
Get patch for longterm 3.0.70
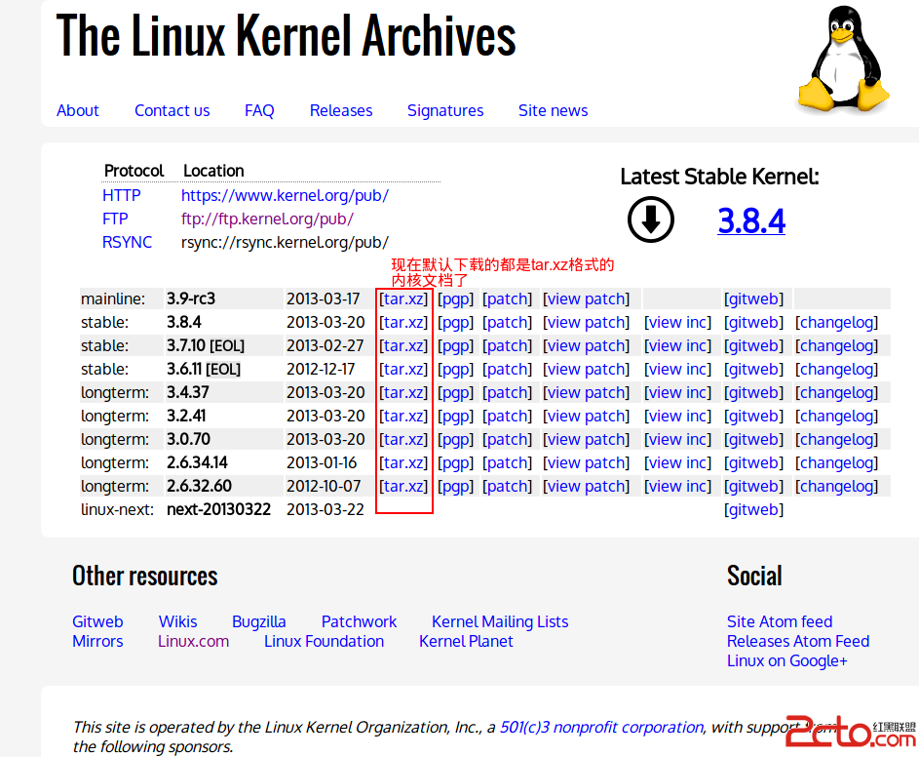507,440
